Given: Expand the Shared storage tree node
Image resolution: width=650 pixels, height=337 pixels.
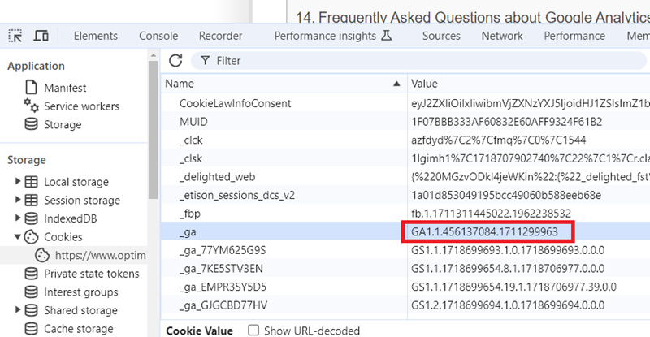Looking at the screenshot, I should pyautogui.click(x=17, y=309).
